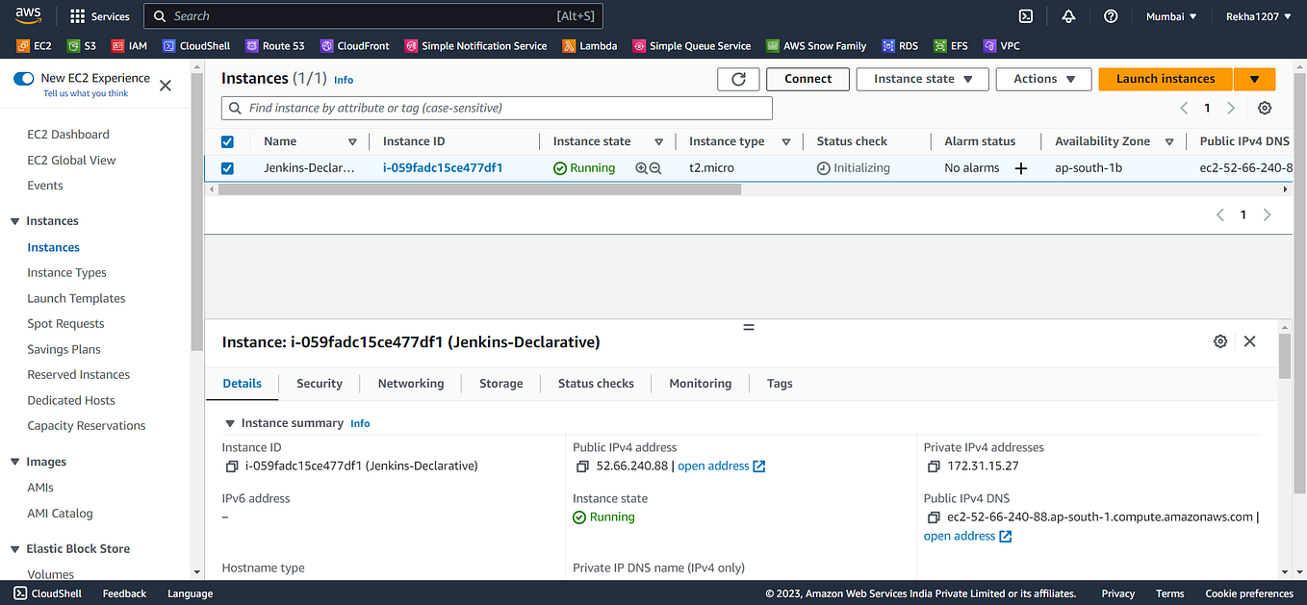The width and height of the screenshot is (1307, 605).
Task: Open the Instance state dropdown
Action: coord(922,79)
